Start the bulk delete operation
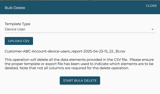Image resolution: width=160 pixels, height=94 pixels. (x=80, y=80)
